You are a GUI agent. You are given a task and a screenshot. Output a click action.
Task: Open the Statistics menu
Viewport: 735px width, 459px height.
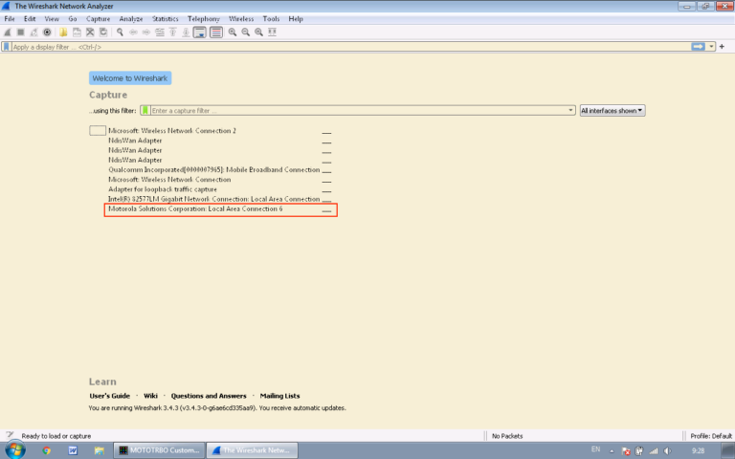coord(165,18)
